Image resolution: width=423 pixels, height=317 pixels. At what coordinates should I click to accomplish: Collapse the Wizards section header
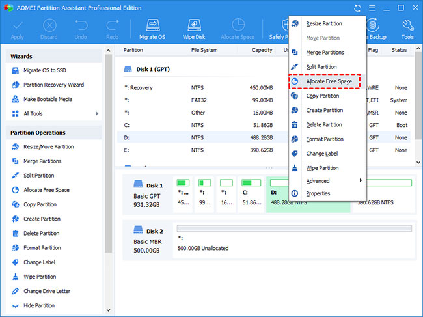(x=53, y=56)
